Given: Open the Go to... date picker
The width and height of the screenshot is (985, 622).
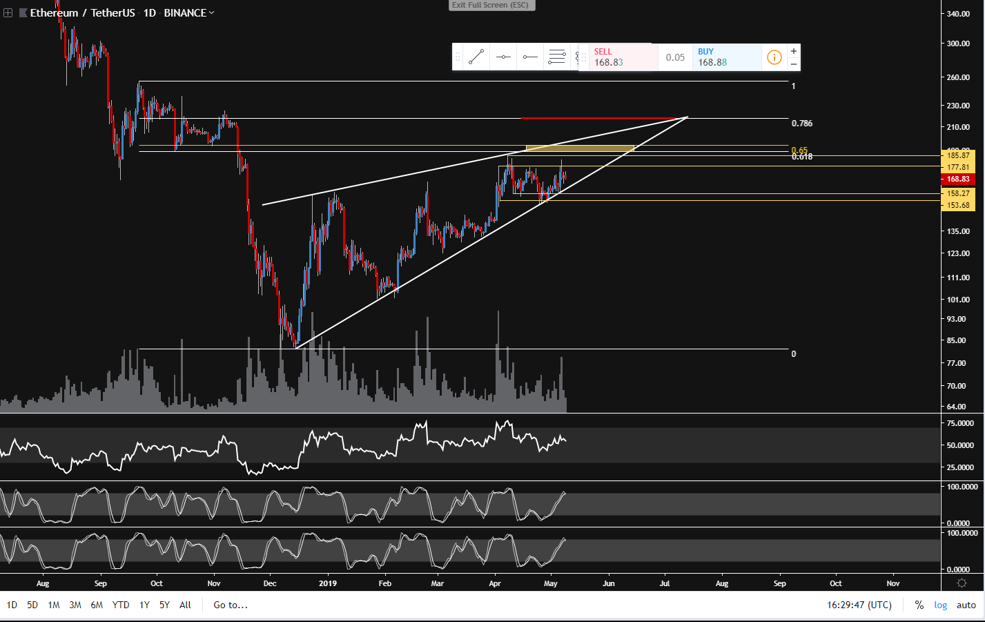Looking at the screenshot, I should pyautogui.click(x=231, y=605).
